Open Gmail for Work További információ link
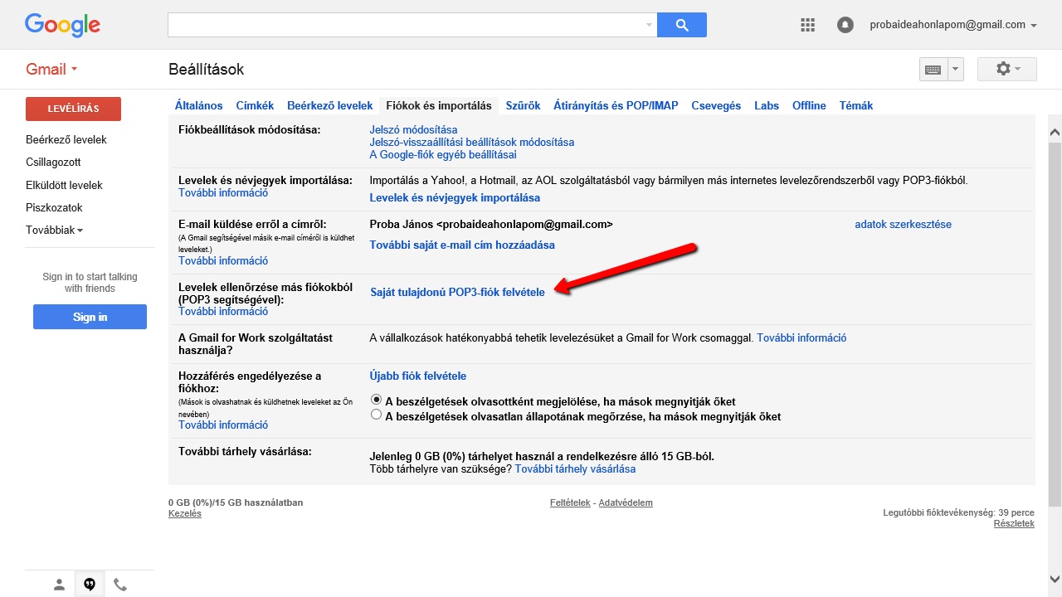 pyautogui.click(x=801, y=337)
